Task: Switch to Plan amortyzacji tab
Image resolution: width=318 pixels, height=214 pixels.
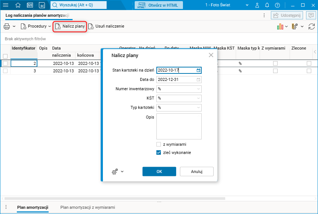Action: tap(33, 207)
